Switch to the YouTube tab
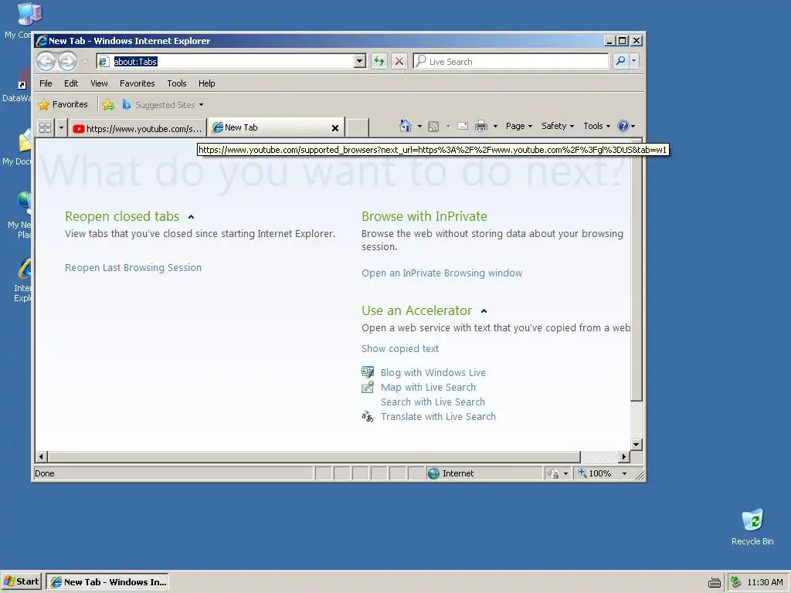This screenshot has width=791, height=593. [137, 129]
